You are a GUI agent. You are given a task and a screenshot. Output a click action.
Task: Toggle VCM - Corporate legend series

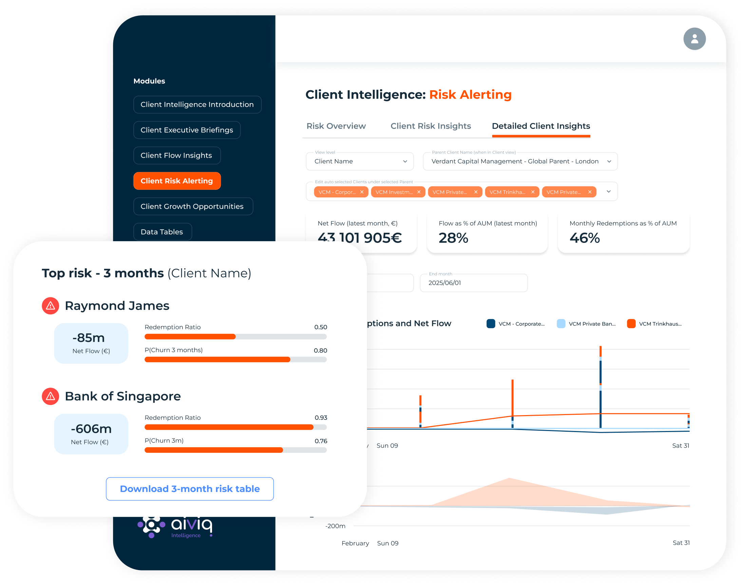click(515, 324)
